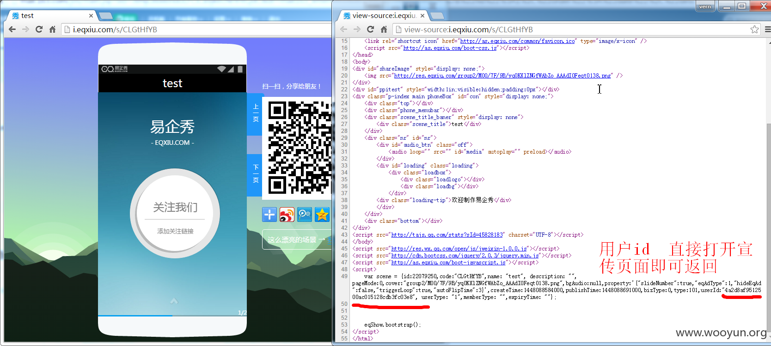Open the shareImage png source link
Screen dimensions: 771x346
pos(503,76)
